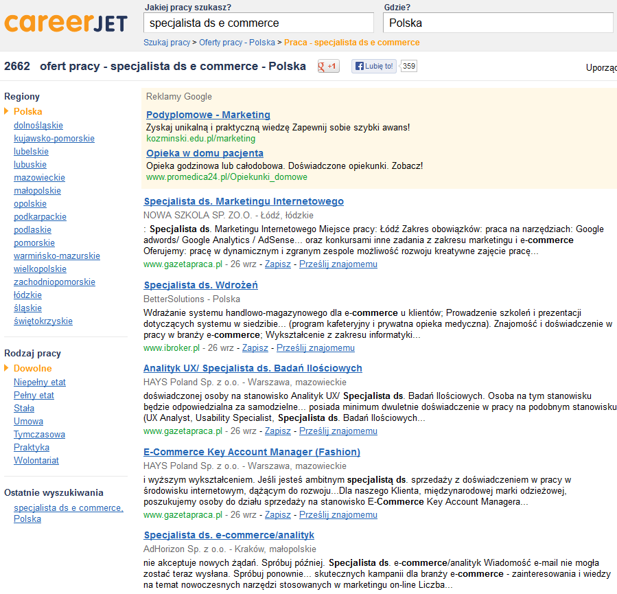Image resolution: width=617 pixels, height=594 pixels.
Task: Filter by Praktyka job type
Action: [32, 447]
